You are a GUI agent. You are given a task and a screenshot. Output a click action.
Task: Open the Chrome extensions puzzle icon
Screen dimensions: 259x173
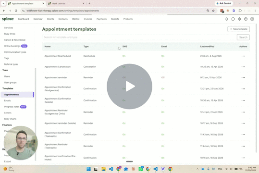pos(240,11)
